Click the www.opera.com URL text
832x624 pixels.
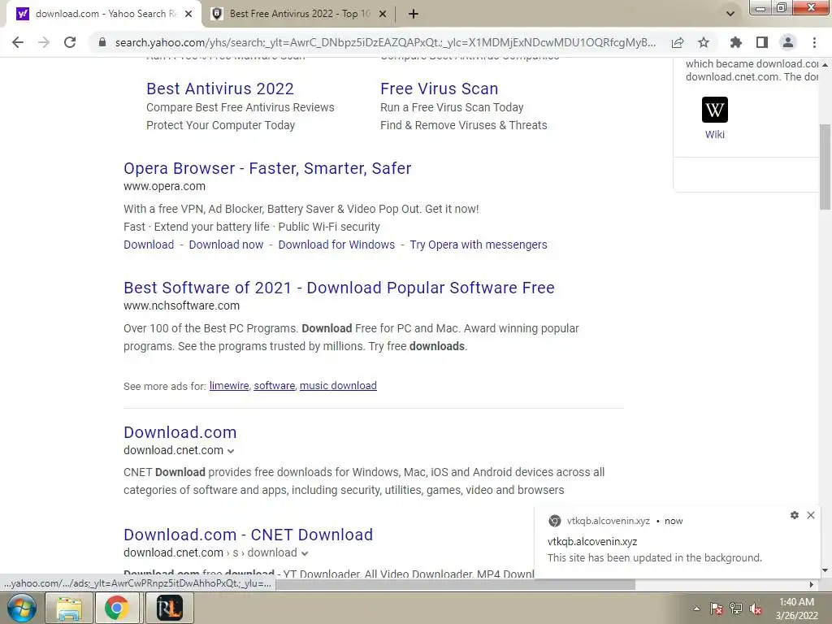(164, 186)
